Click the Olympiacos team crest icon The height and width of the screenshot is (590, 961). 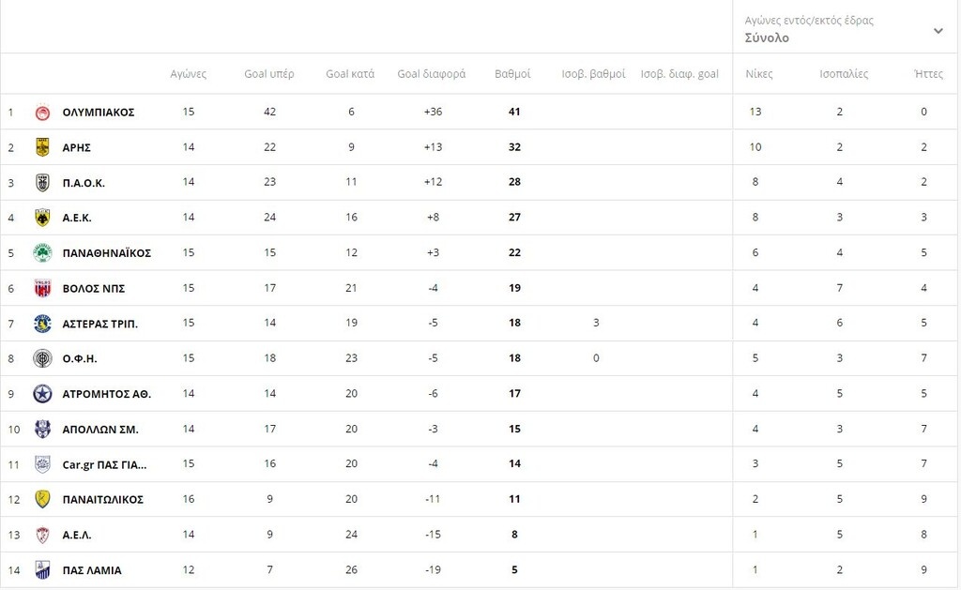(42, 113)
